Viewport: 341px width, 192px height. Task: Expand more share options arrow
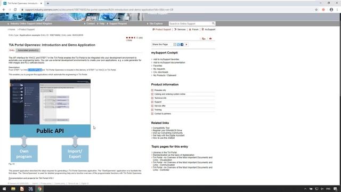pyautogui.click(x=186, y=44)
